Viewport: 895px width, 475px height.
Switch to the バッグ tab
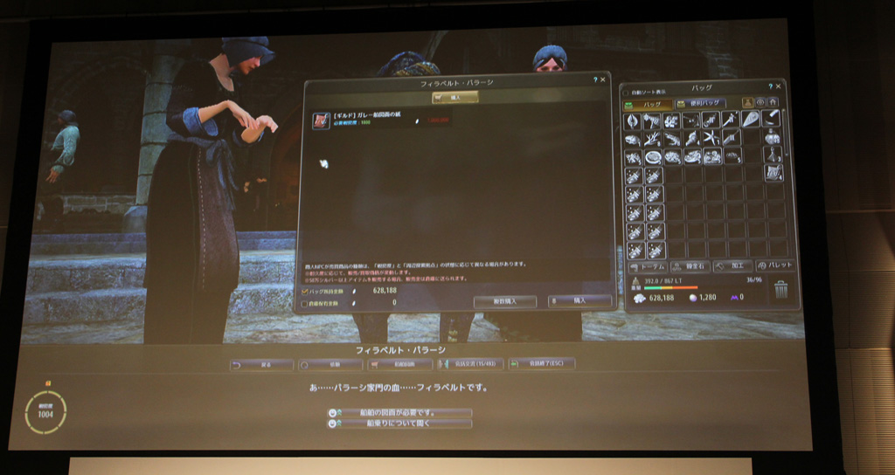(648, 105)
